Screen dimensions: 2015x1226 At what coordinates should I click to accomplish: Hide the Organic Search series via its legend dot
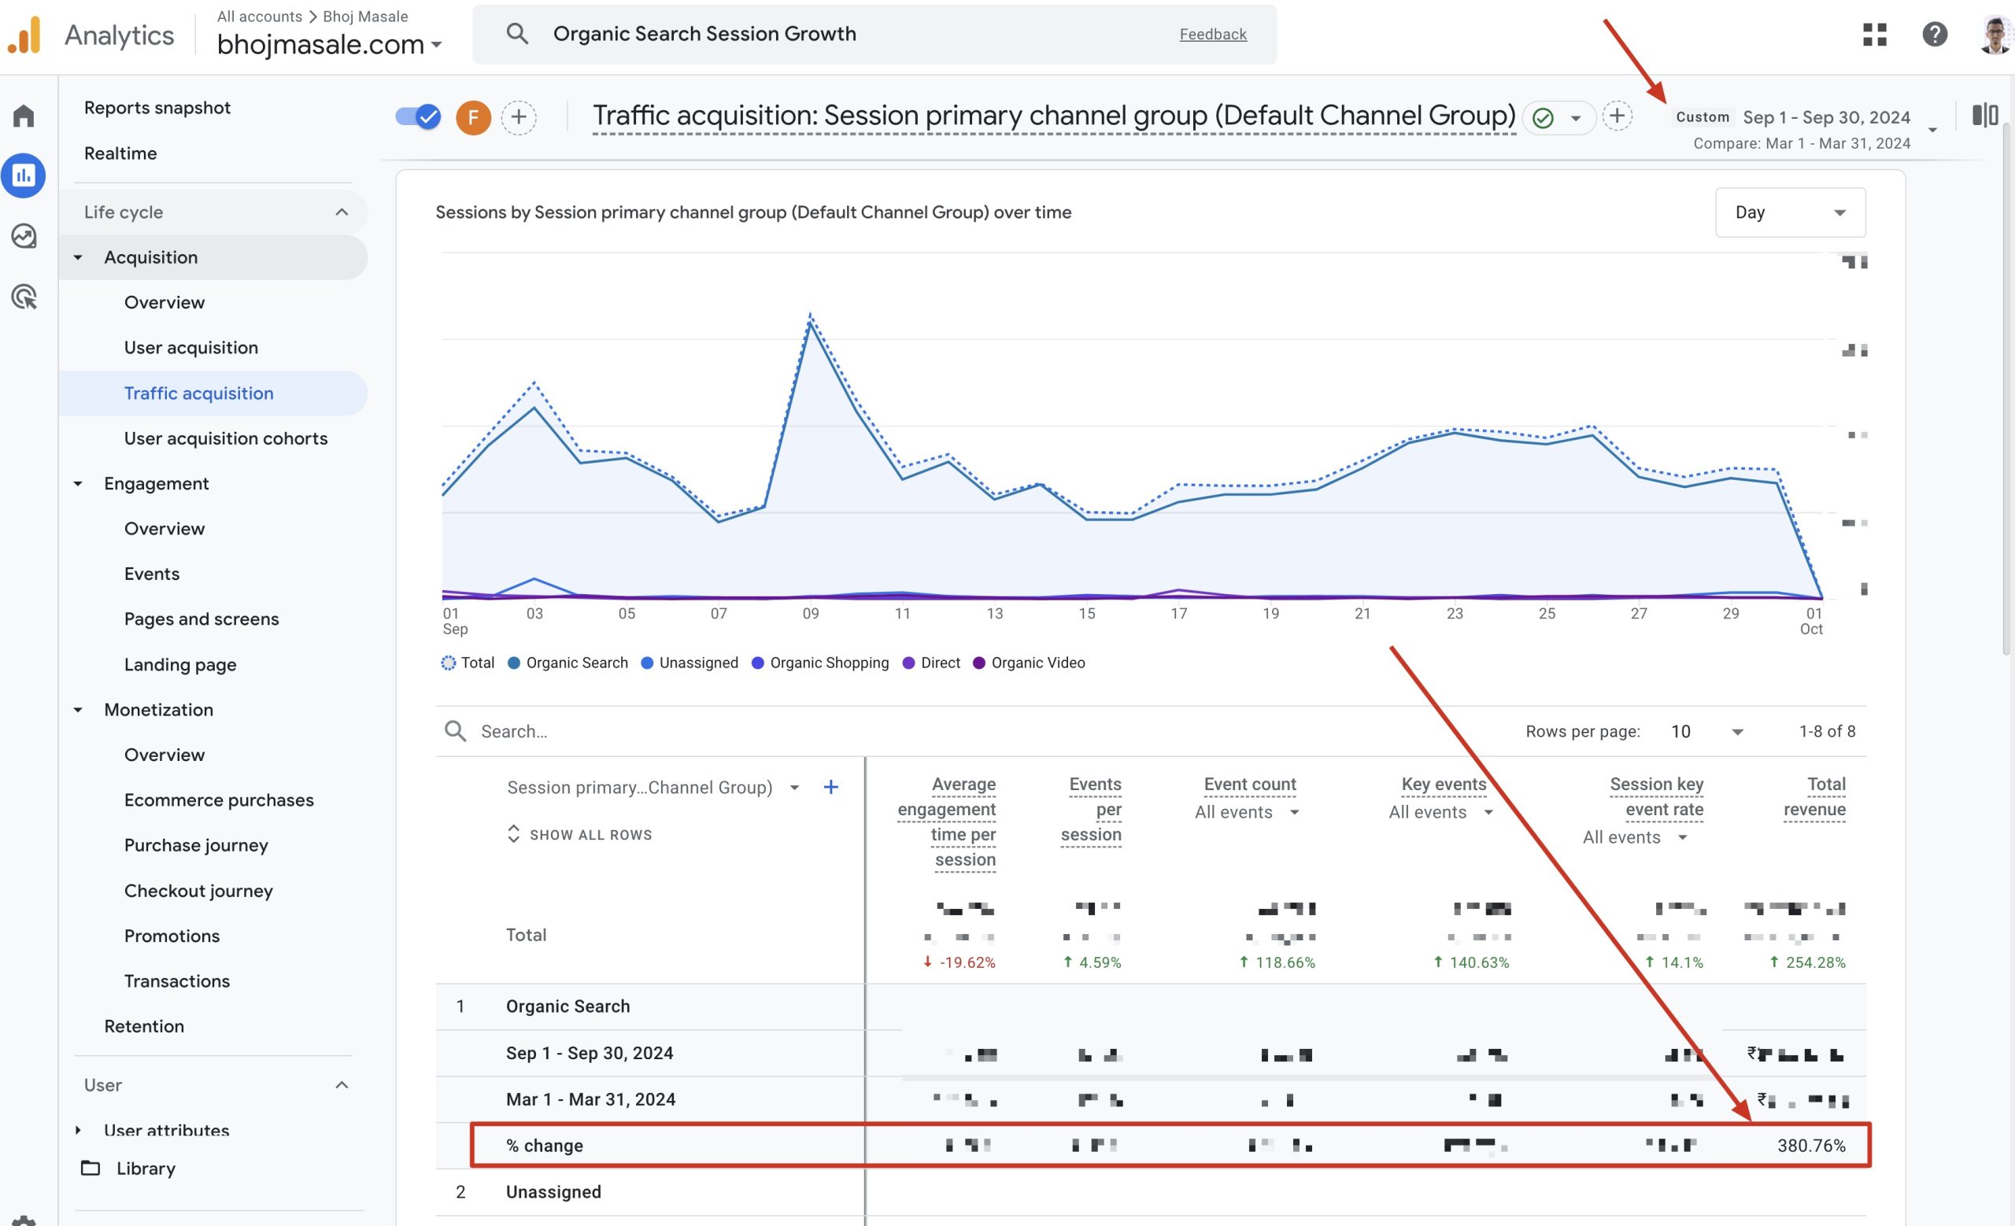pos(513,663)
